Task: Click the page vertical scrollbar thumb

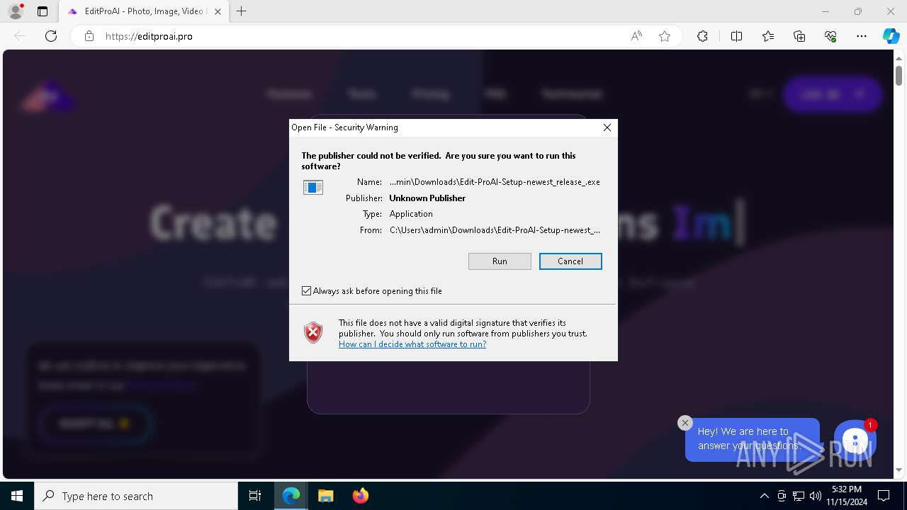Action: click(x=898, y=74)
